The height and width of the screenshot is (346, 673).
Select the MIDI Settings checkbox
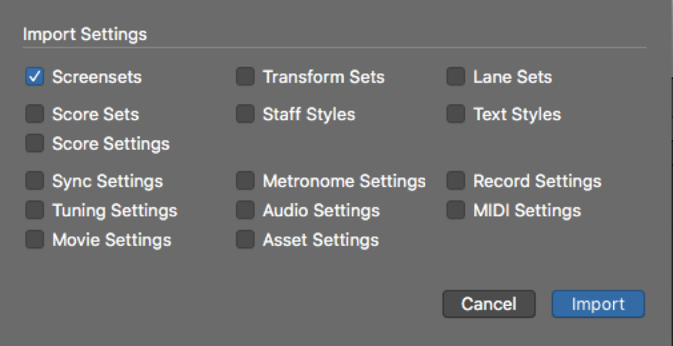point(456,210)
